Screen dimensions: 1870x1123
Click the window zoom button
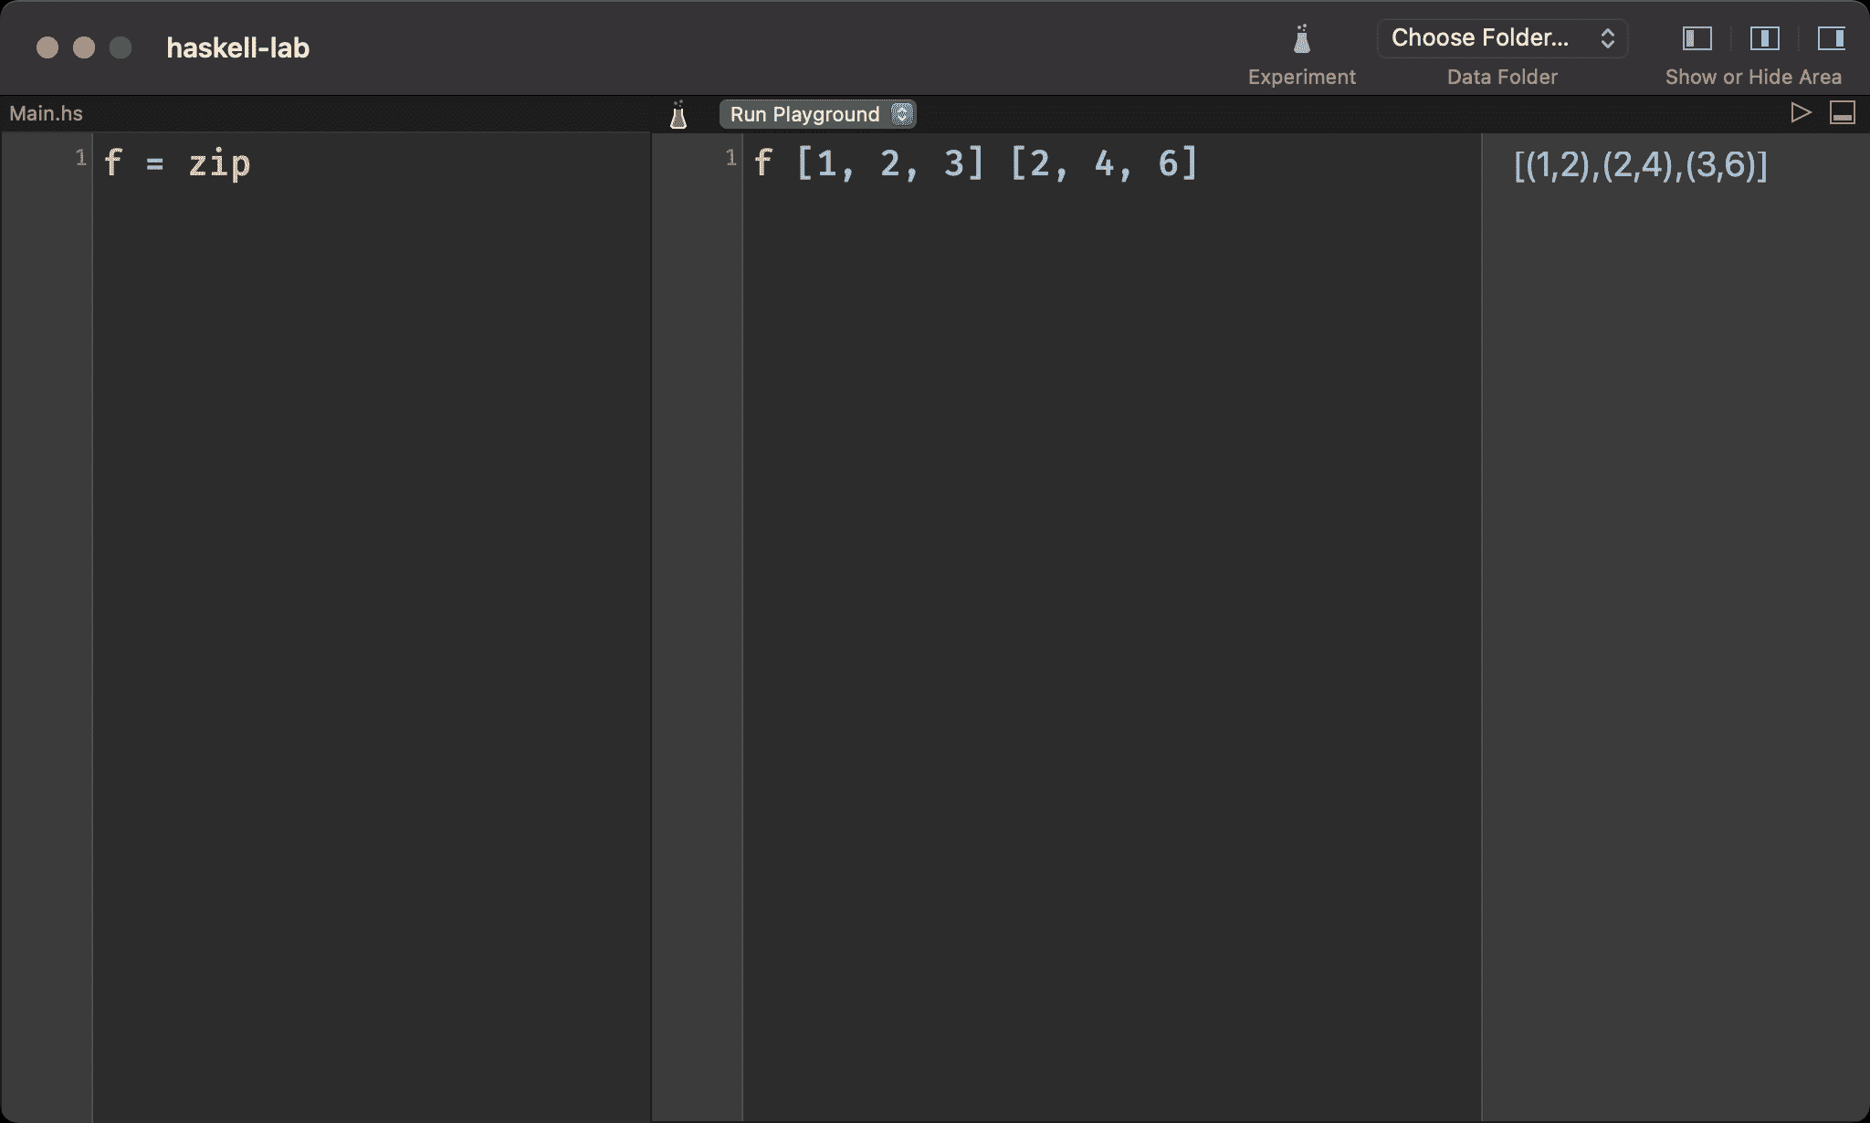tap(121, 47)
